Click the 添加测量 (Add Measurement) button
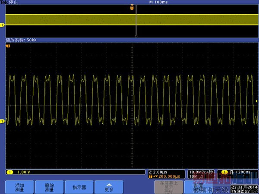 [19, 187]
